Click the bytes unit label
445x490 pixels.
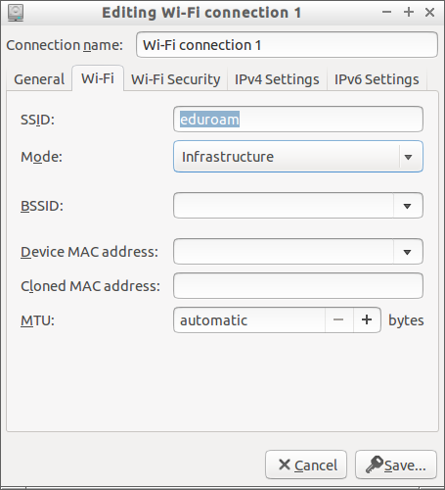(x=406, y=320)
